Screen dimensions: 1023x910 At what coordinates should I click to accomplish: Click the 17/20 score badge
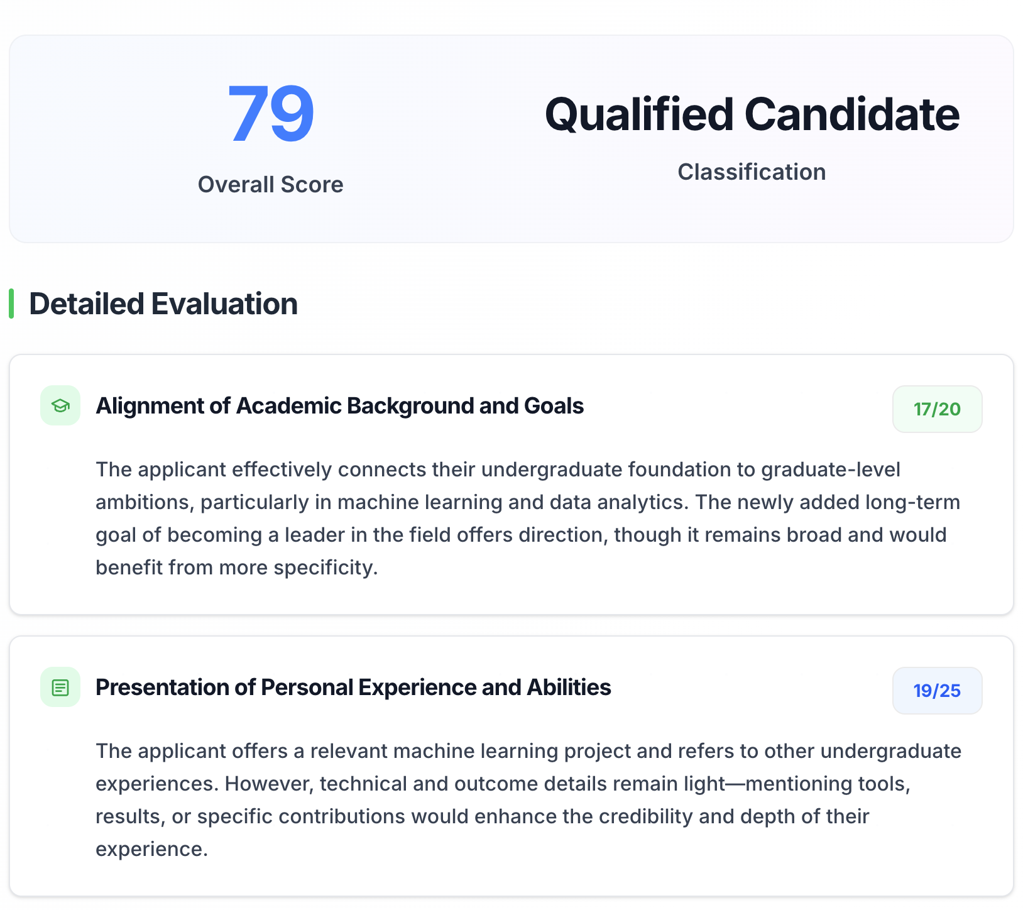click(x=937, y=409)
